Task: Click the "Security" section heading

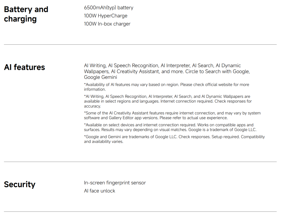Action: click(x=19, y=184)
